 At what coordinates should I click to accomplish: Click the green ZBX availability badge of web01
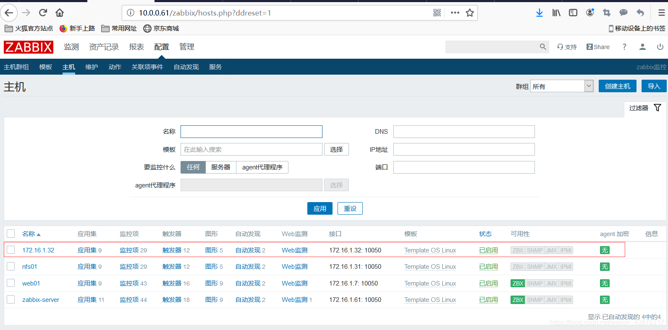(x=518, y=283)
